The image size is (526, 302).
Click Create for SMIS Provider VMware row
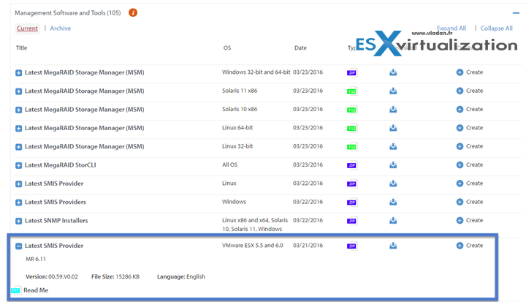coord(470,246)
